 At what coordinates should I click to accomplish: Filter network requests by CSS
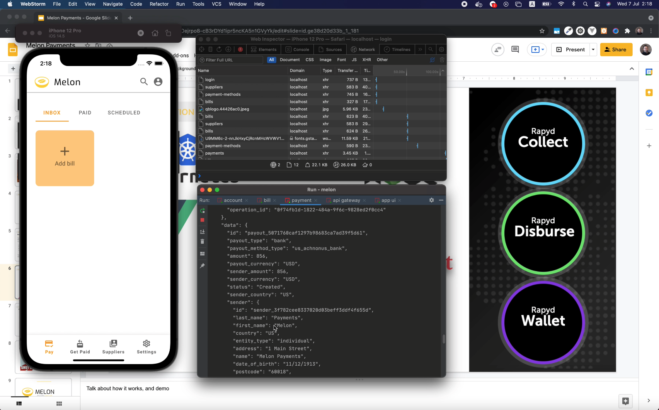[310, 60]
